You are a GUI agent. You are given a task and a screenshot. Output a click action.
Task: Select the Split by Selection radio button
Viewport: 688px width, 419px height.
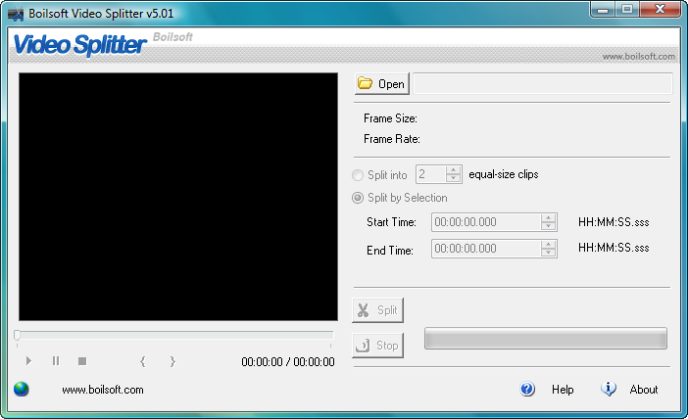click(x=358, y=198)
